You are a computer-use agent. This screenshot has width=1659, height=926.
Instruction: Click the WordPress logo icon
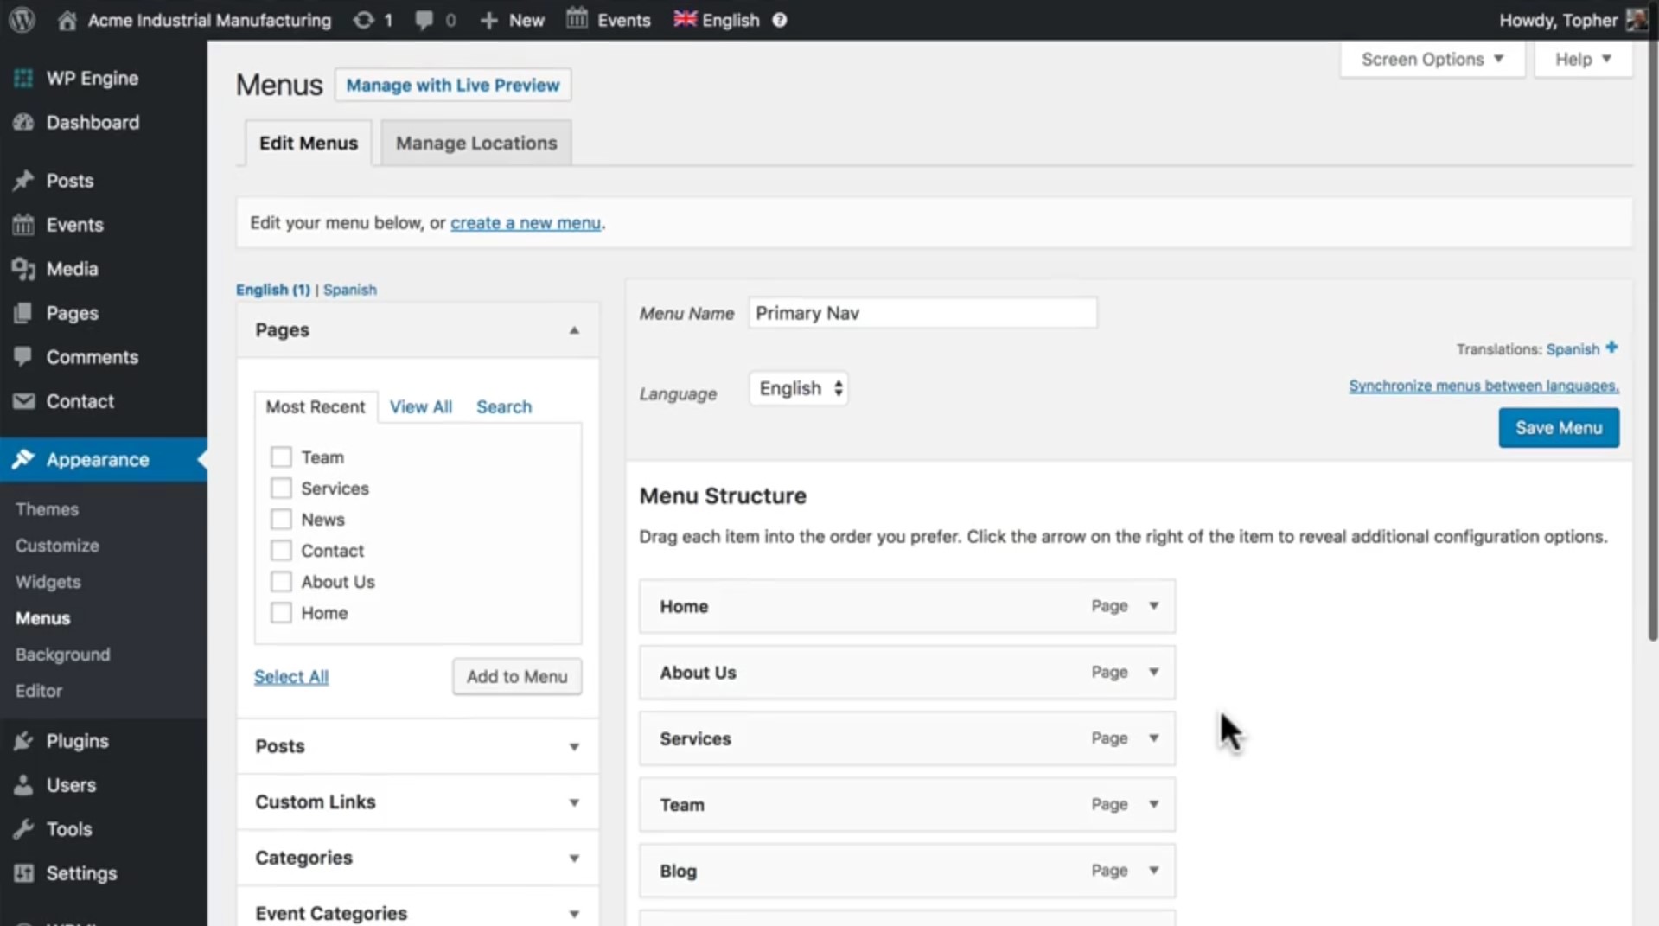[x=21, y=19]
